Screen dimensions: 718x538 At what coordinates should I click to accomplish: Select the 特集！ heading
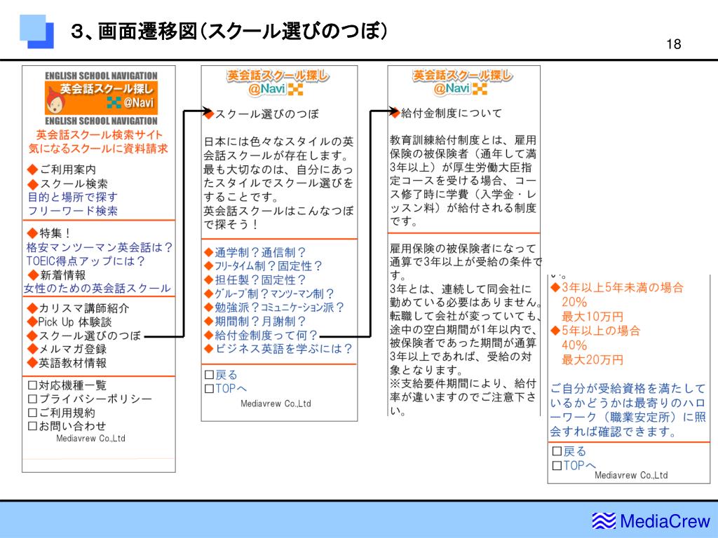[56, 233]
